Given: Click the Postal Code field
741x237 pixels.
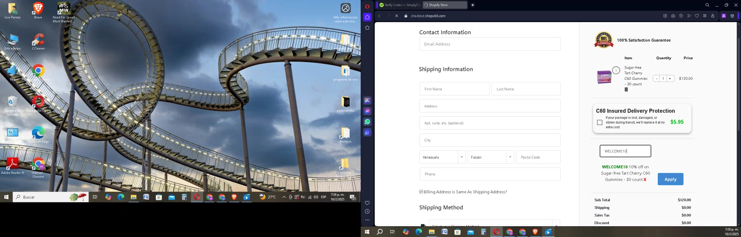Looking at the screenshot, I should pyautogui.click(x=538, y=157).
